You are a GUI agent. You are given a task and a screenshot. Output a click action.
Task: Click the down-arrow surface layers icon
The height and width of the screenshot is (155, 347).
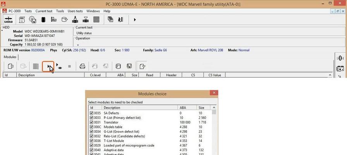point(86,20)
